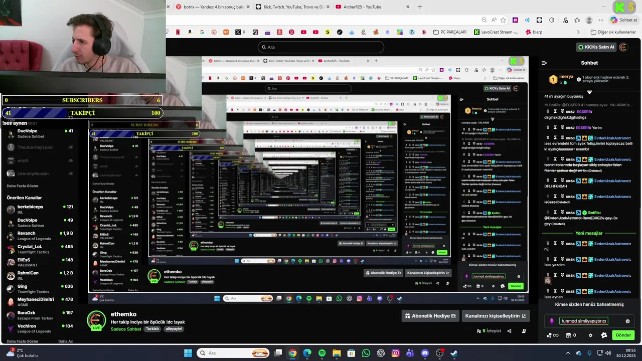The height and width of the screenshot is (361, 642).
Task: Delete EGSERR's Yerim message with trash icon
Action: 548,127
